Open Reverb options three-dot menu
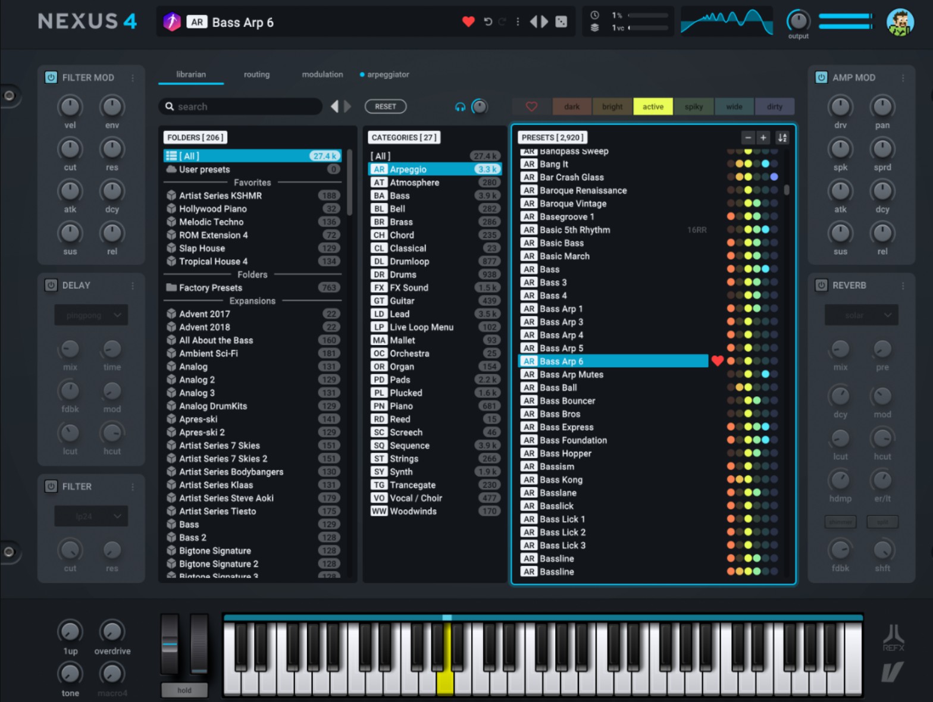 (x=903, y=286)
